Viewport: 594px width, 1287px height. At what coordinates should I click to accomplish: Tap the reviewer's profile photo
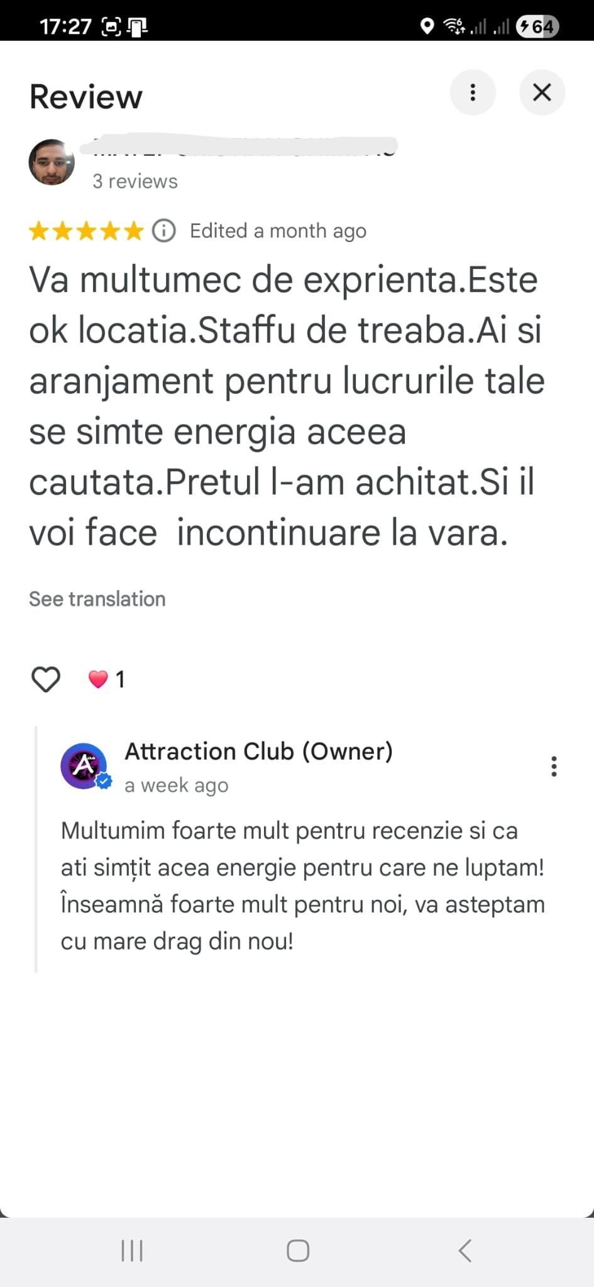52,162
